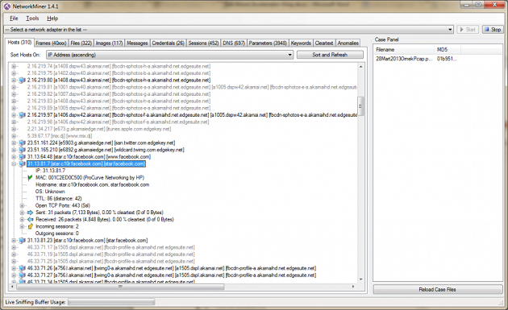Image resolution: width=508 pixels, height=310 pixels.
Task: Open the Keywords tab
Action: [x=301, y=43]
